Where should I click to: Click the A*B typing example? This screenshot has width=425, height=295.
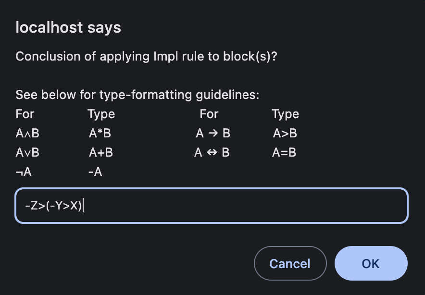(100, 133)
